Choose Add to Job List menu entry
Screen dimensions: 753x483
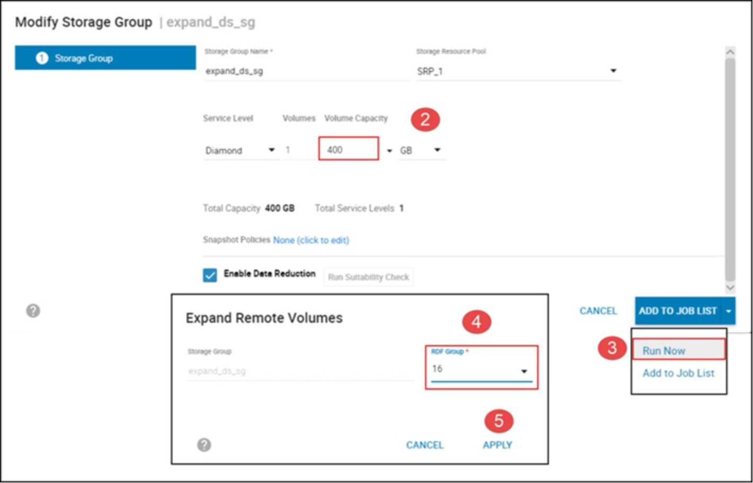click(678, 373)
